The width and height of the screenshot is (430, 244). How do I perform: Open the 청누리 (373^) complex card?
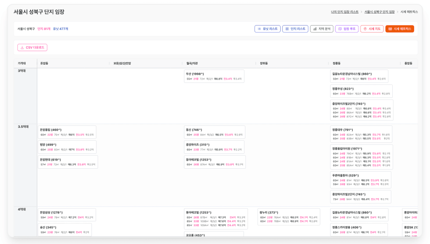(289, 215)
